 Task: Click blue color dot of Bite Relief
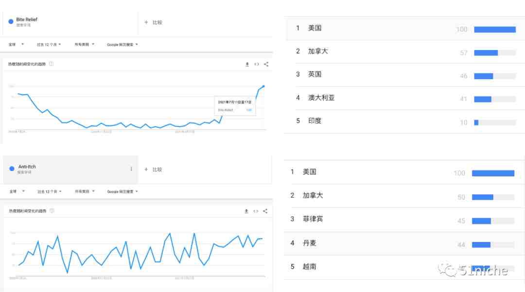(x=11, y=21)
